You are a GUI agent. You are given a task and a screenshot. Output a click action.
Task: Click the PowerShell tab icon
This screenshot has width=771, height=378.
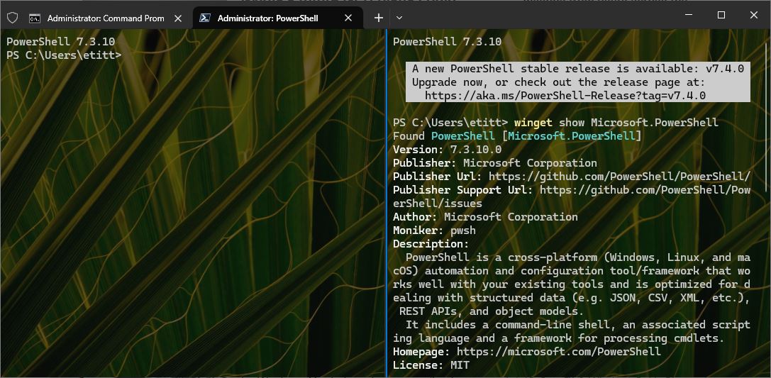[x=204, y=18]
